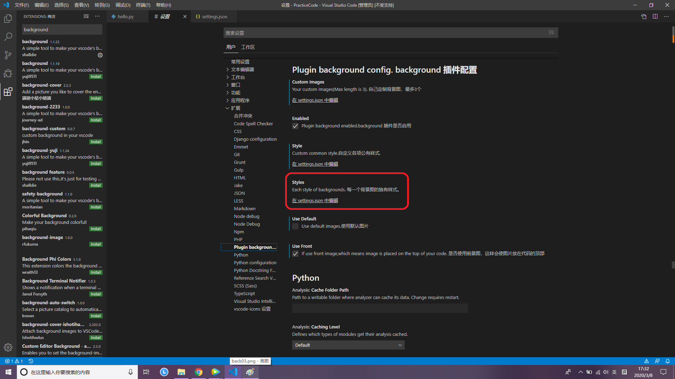
Task: Select Python in settings tree
Action: coord(241,255)
